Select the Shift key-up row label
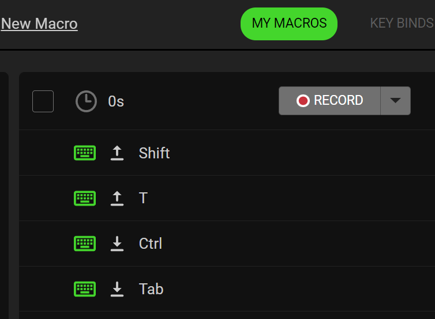435x319 pixels. [154, 153]
